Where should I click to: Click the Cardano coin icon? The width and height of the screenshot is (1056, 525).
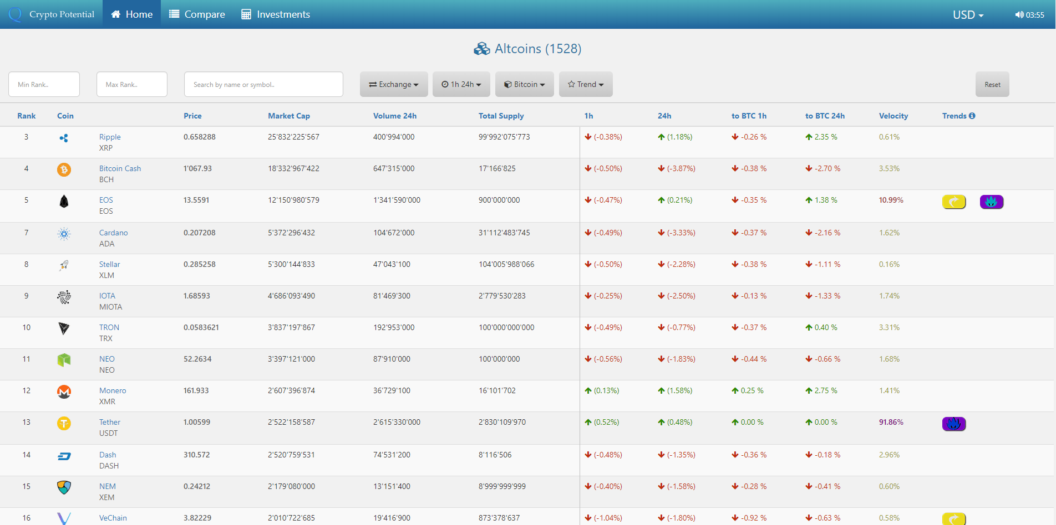[x=64, y=234]
